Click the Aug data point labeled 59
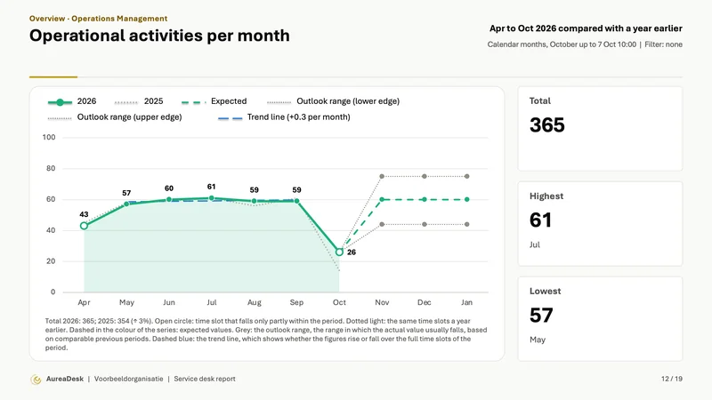712x400 pixels. pyautogui.click(x=255, y=201)
